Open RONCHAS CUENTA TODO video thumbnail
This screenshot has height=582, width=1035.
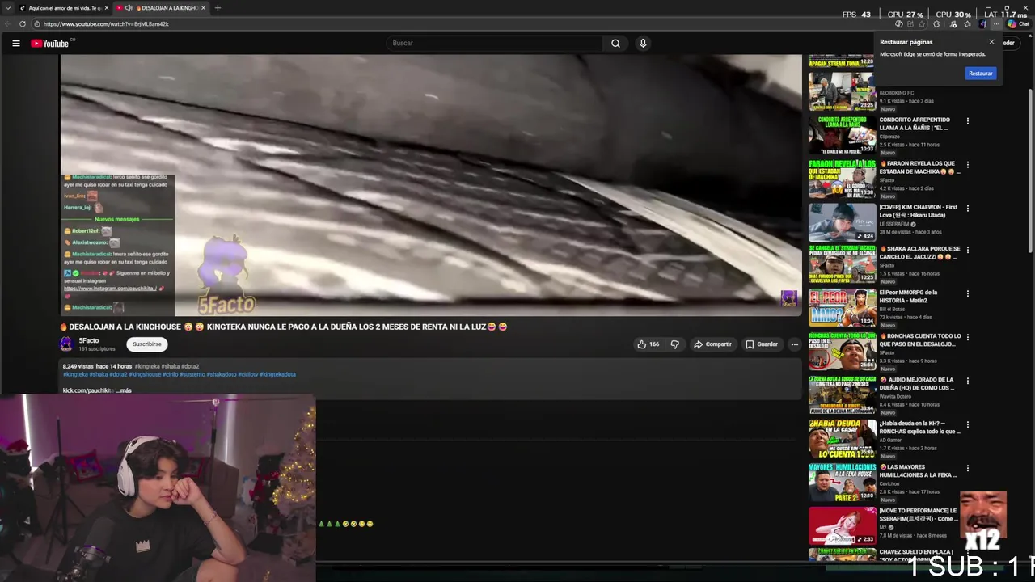tap(842, 352)
